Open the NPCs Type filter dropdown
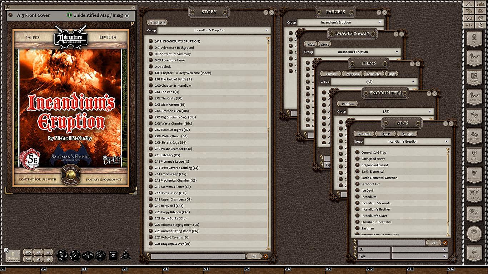 [x=419, y=256]
